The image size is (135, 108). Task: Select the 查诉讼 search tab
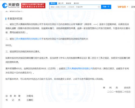tap(53, 3)
